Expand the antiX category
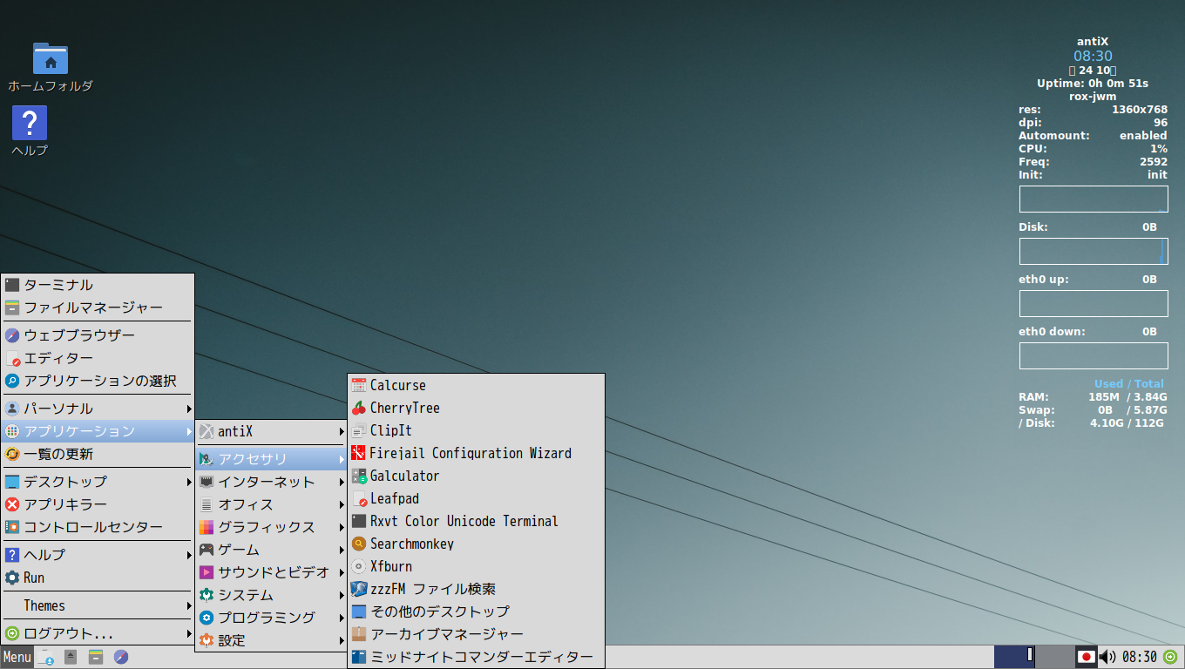Image resolution: width=1185 pixels, height=669 pixels. 271,431
